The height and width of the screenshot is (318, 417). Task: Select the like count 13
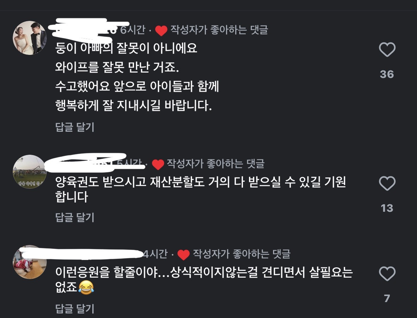[387, 208]
